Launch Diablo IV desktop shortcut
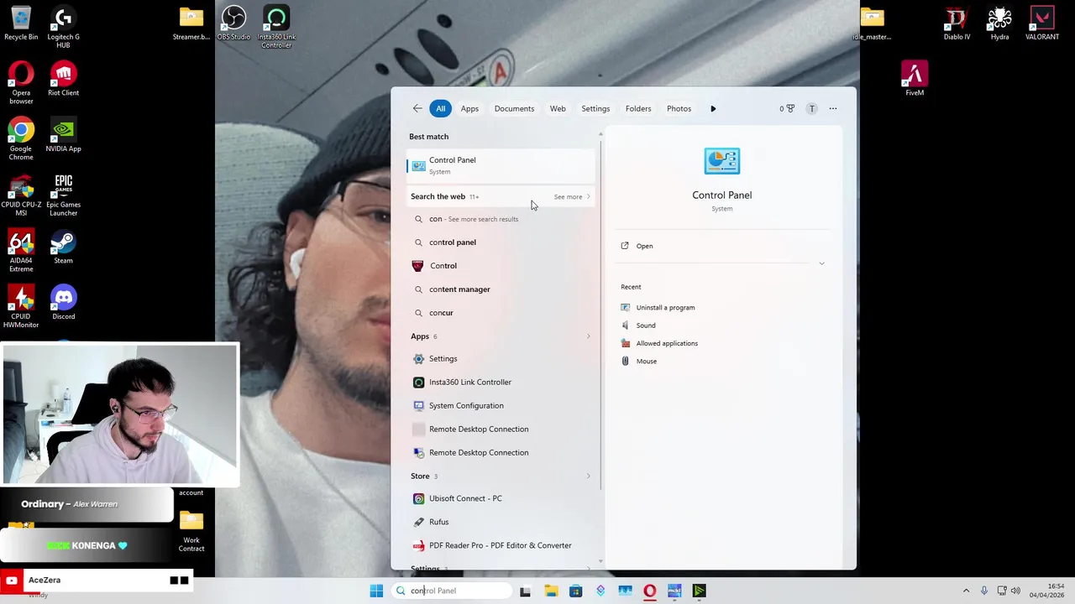The width and height of the screenshot is (1075, 604). click(x=957, y=23)
